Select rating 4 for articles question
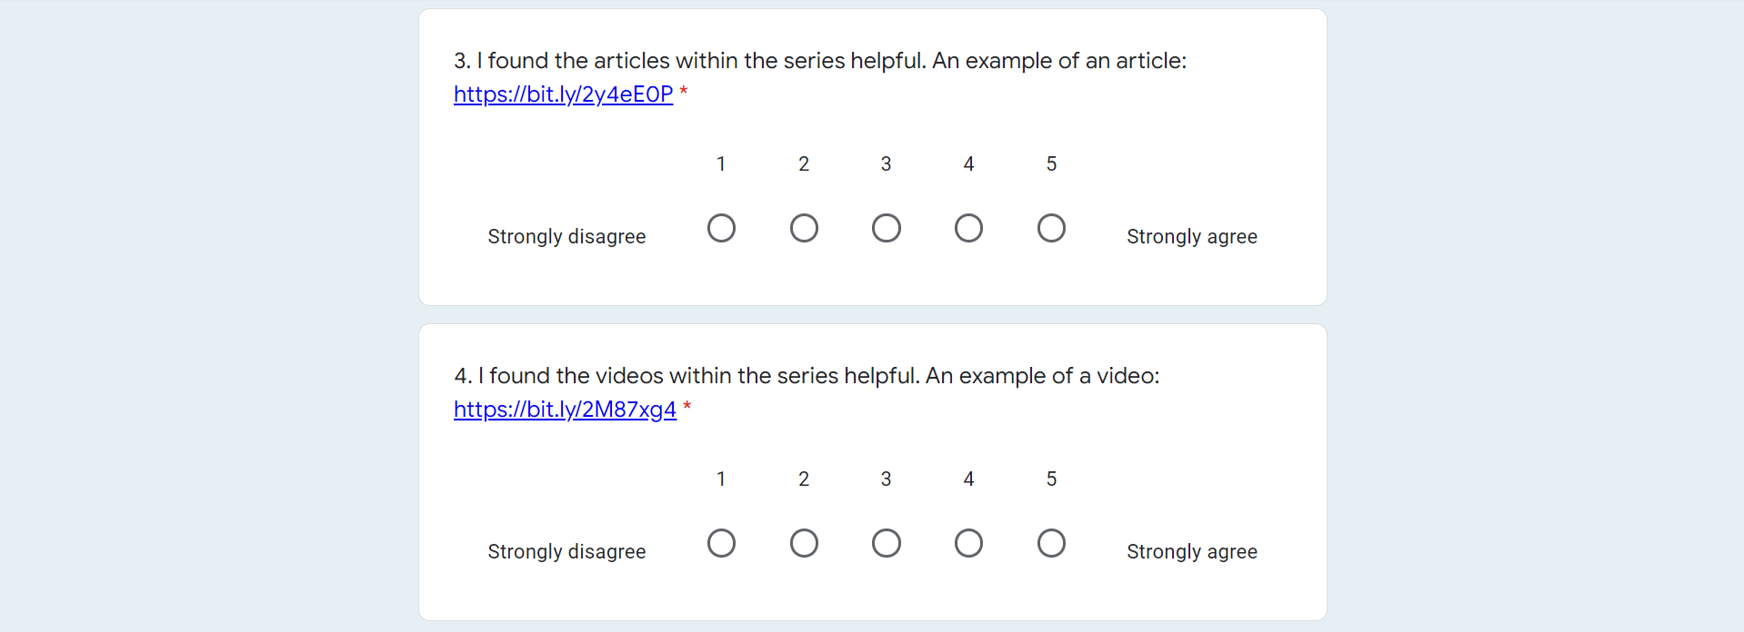This screenshot has width=1744, height=632. click(968, 228)
